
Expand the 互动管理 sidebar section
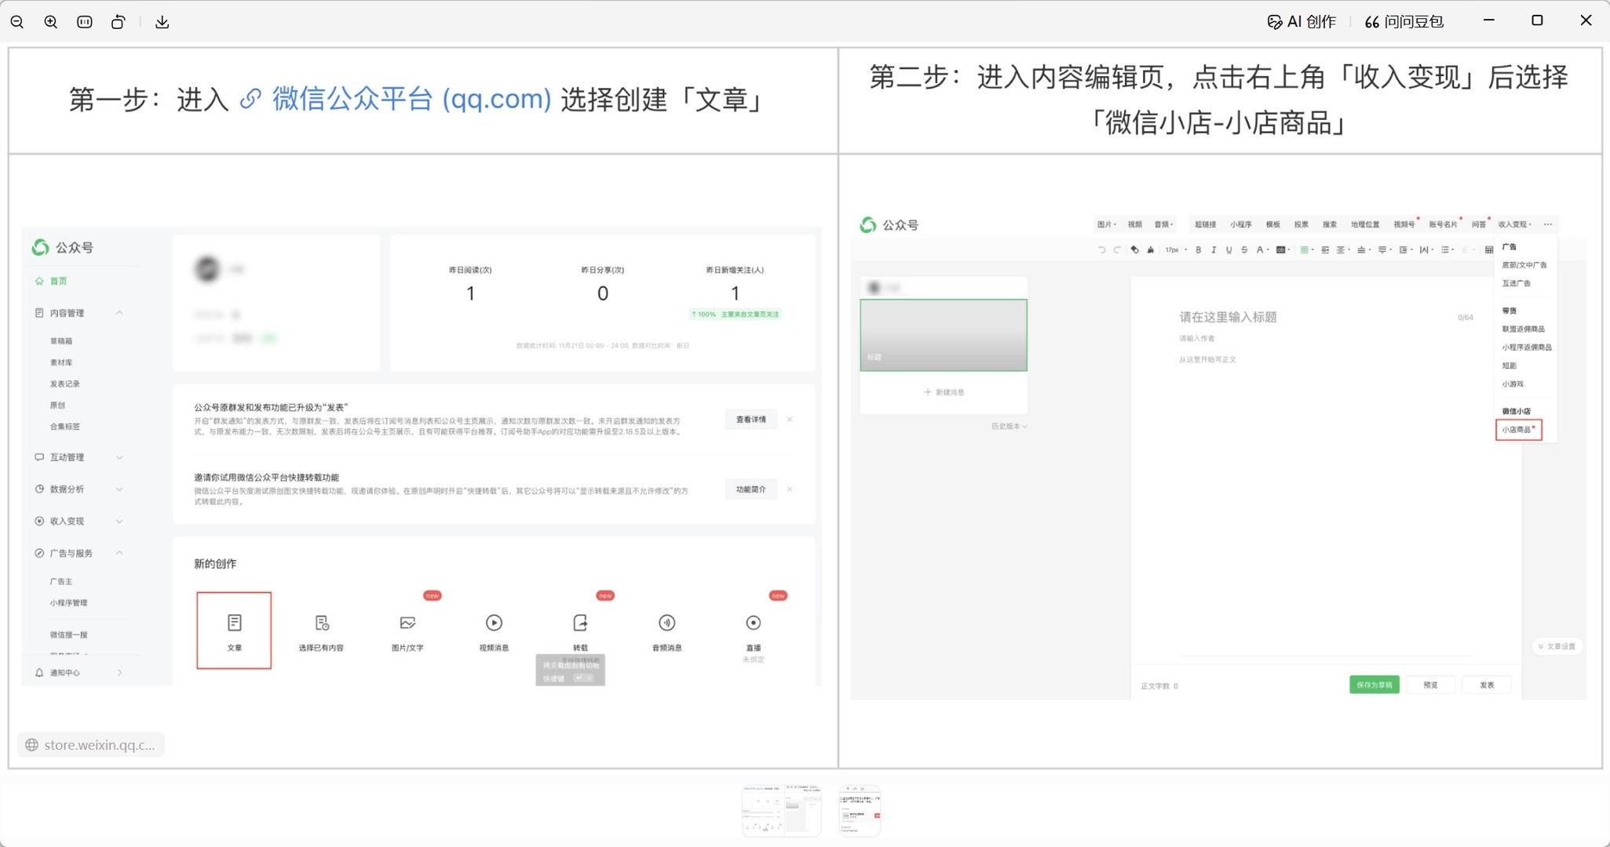[119, 457]
